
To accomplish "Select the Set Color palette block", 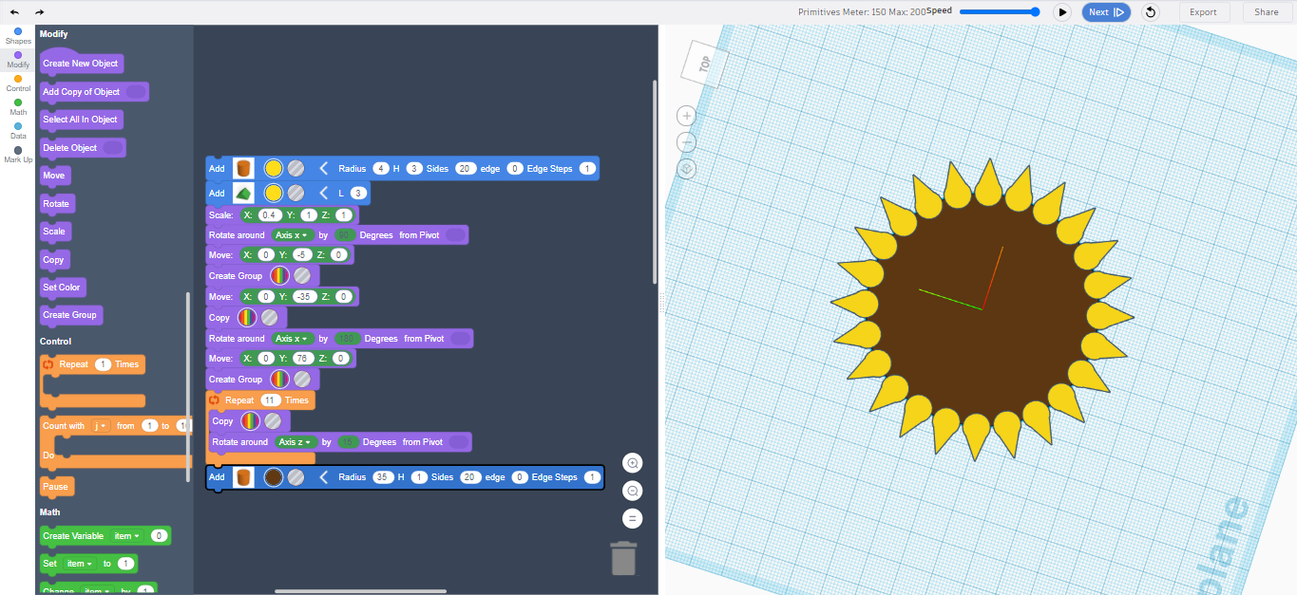I will pos(62,288).
